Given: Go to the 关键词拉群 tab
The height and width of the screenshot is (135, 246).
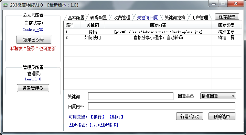Looking at the screenshot, I should point(175,18).
